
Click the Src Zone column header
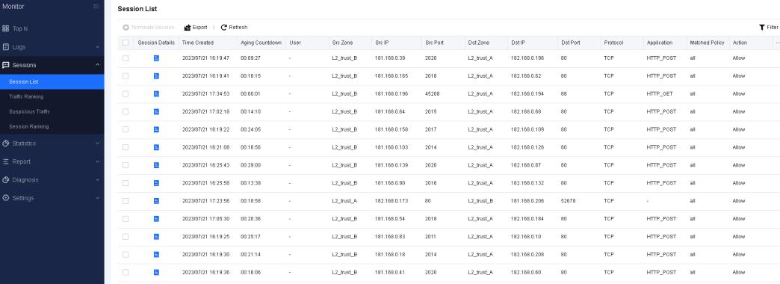(x=342, y=43)
